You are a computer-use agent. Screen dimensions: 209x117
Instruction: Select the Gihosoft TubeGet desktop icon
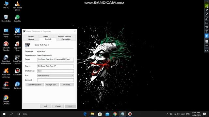pos(6,46)
